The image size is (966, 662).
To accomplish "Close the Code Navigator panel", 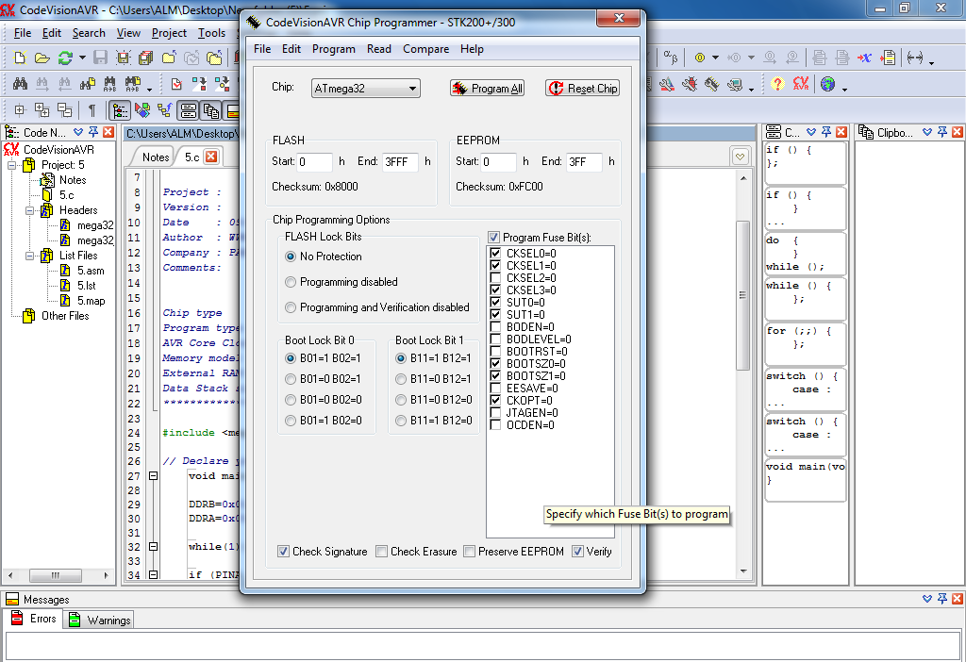I will tap(108, 132).
